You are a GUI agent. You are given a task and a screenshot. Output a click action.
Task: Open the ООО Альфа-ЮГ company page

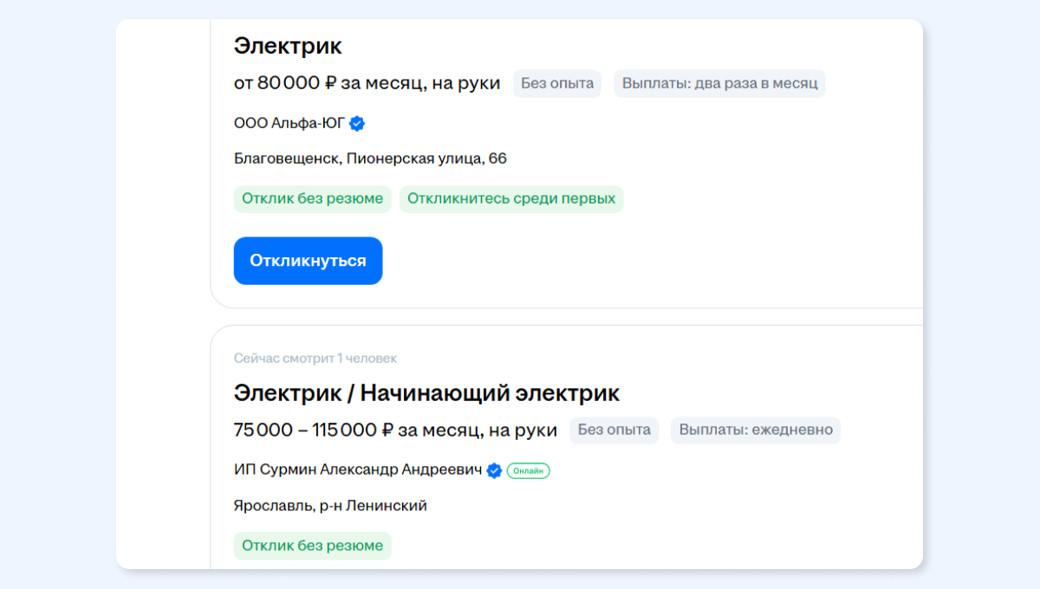[x=289, y=124]
